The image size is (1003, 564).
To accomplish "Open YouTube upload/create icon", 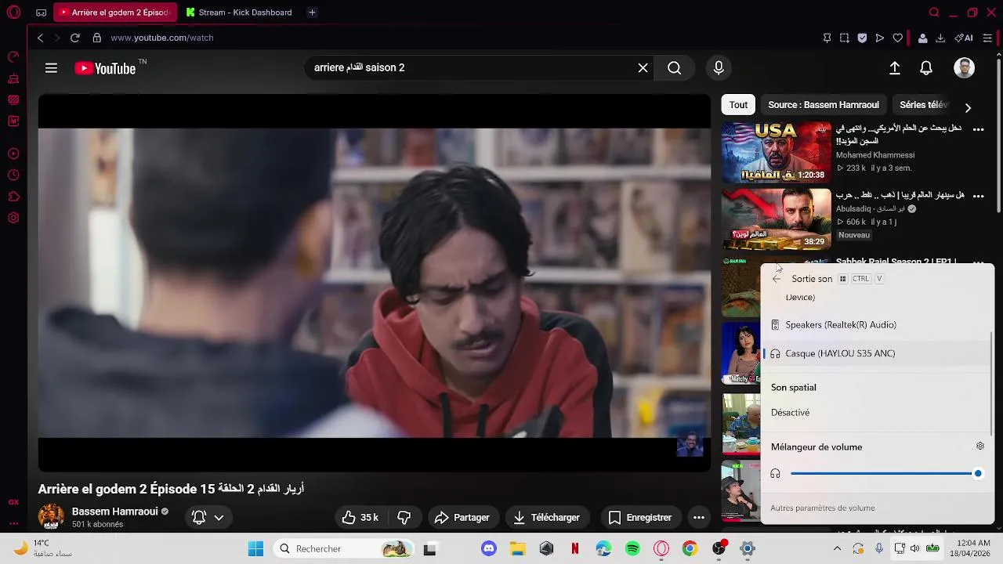I will coord(895,68).
